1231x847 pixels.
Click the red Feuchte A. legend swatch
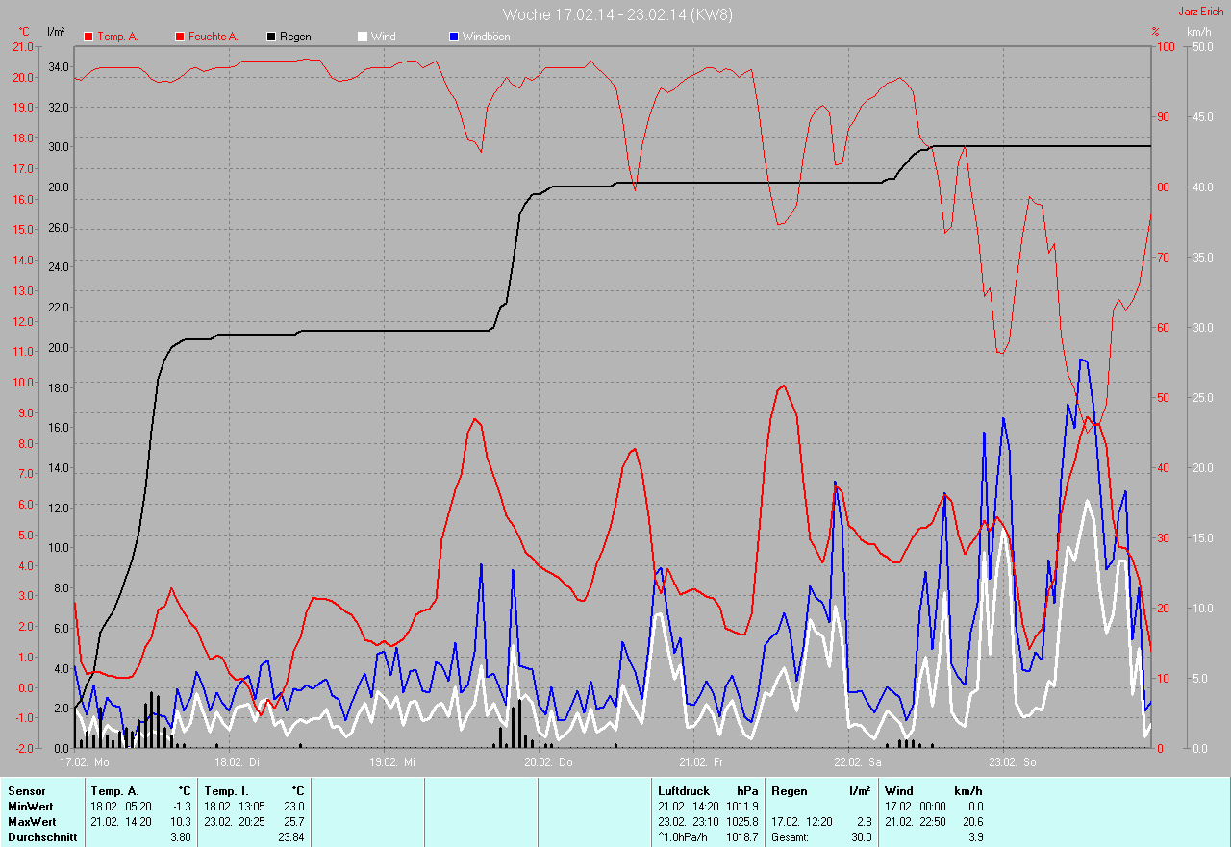click(x=180, y=37)
